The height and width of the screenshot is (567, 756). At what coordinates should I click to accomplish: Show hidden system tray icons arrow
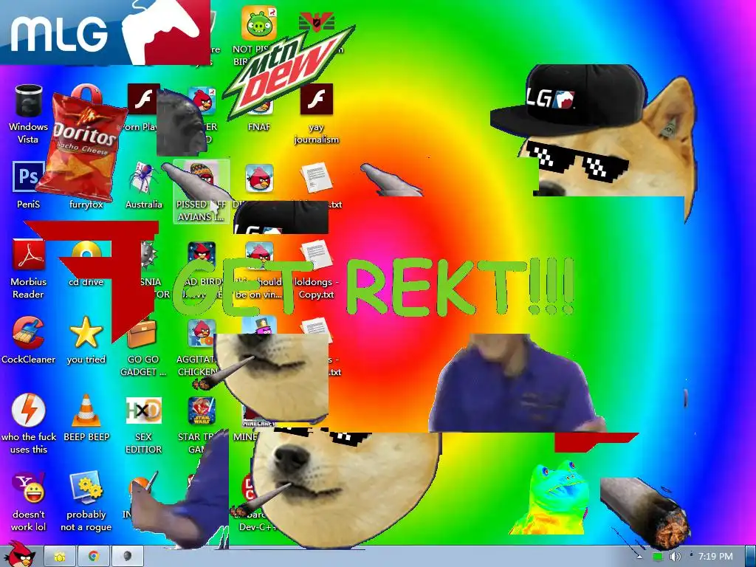pyautogui.click(x=639, y=557)
